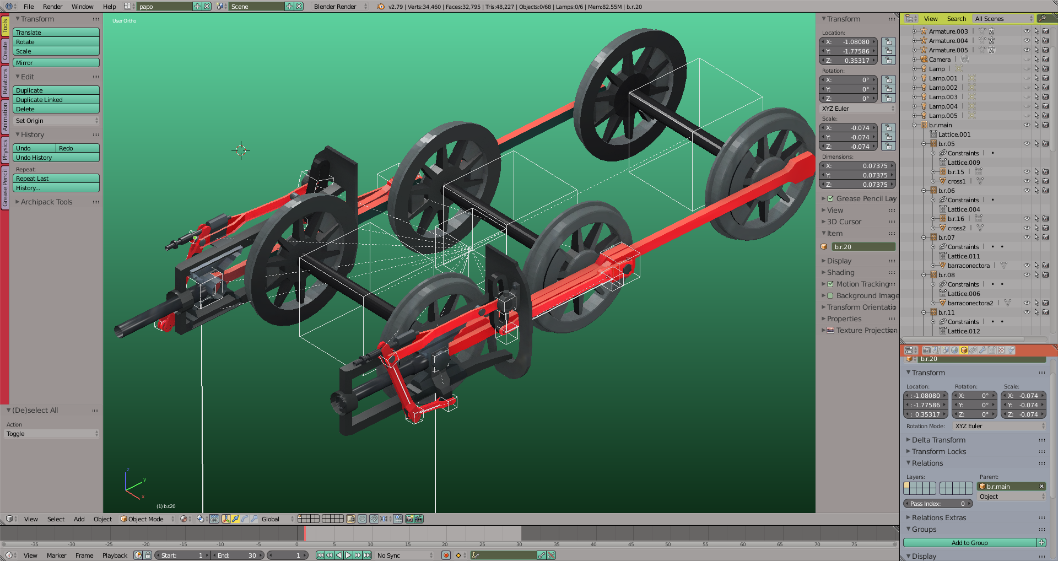
Task: Select the translate manipulator arrow icon
Action: coord(235,519)
